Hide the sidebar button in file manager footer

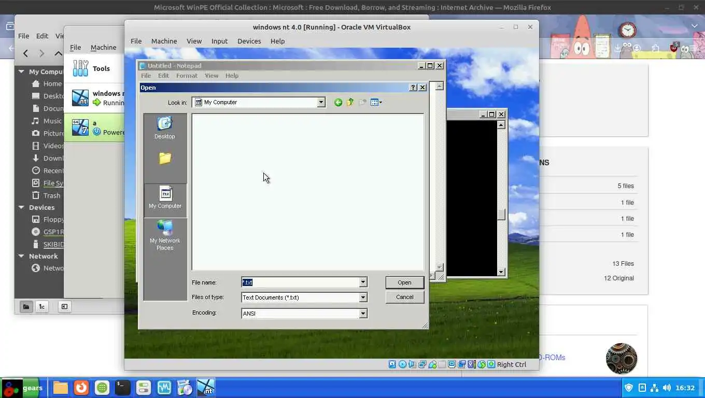pos(64,306)
